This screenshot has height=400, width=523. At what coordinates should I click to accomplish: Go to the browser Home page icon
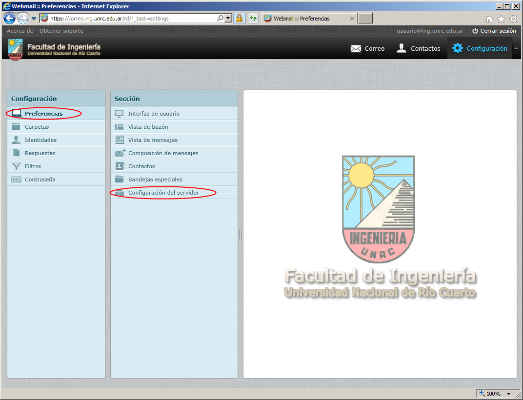[x=489, y=20]
